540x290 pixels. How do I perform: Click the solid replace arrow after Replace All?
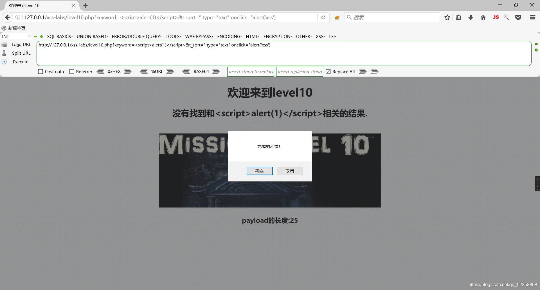point(363,72)
